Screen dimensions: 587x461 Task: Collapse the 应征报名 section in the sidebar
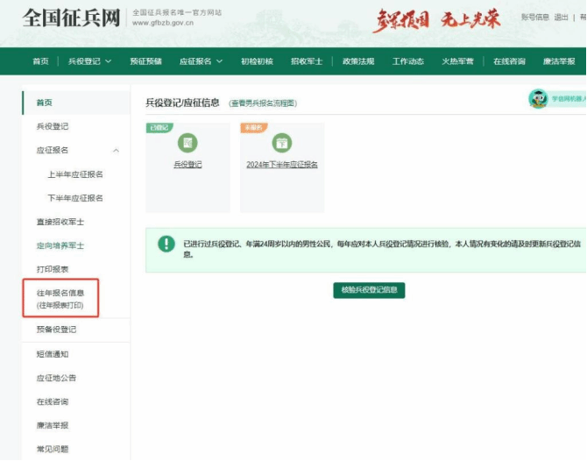[117, 151]
